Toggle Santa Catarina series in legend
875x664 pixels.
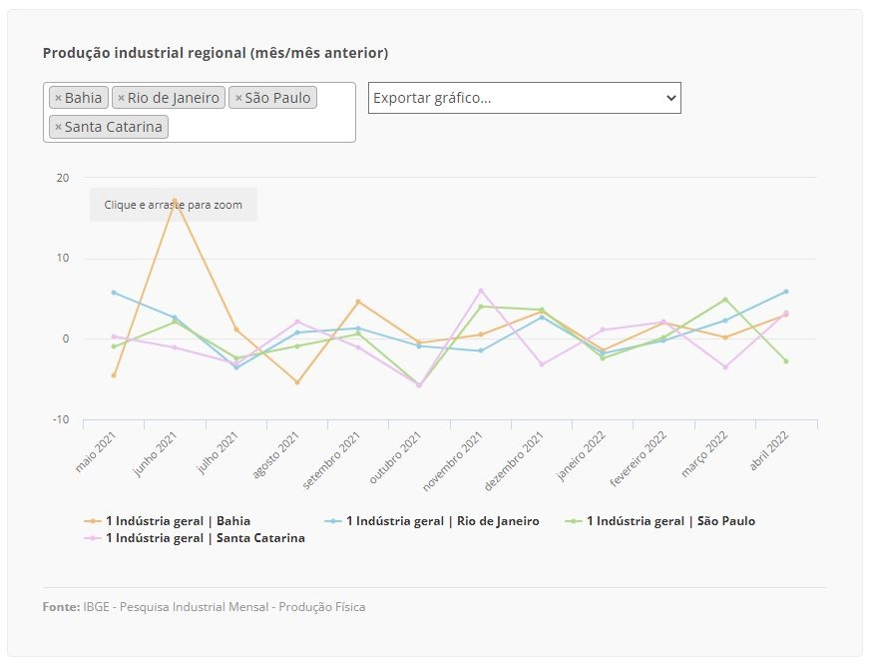[205, 538]
